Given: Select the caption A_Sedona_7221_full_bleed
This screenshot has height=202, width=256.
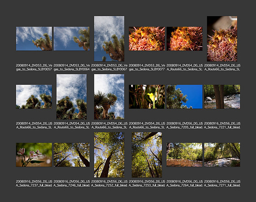Looking at the screenshot, I should 222,125.
